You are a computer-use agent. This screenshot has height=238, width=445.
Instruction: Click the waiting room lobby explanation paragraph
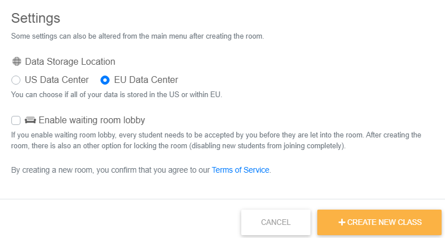point(216,140)
